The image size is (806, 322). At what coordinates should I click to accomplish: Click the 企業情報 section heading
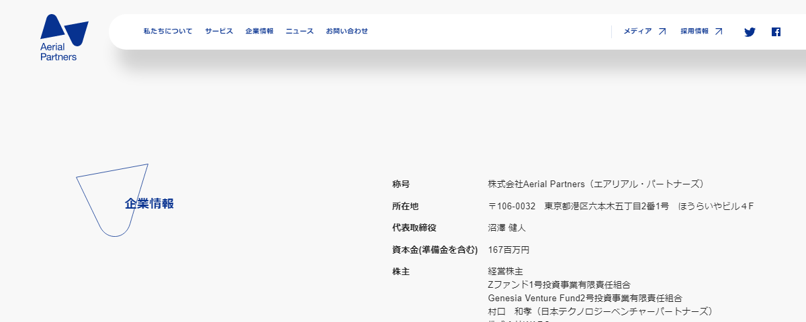pos(149,204)
